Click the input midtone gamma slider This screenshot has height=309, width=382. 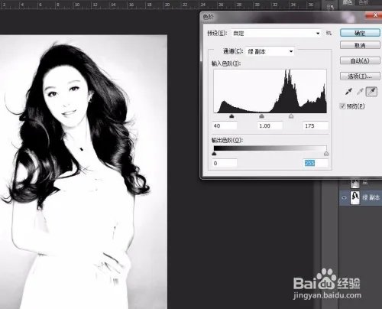tap(261, 116)
